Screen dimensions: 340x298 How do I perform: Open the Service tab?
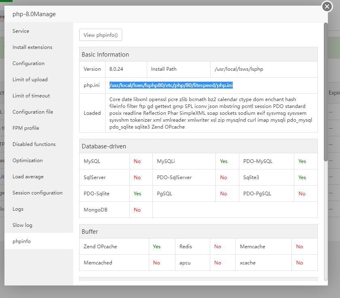pos(21,31)
